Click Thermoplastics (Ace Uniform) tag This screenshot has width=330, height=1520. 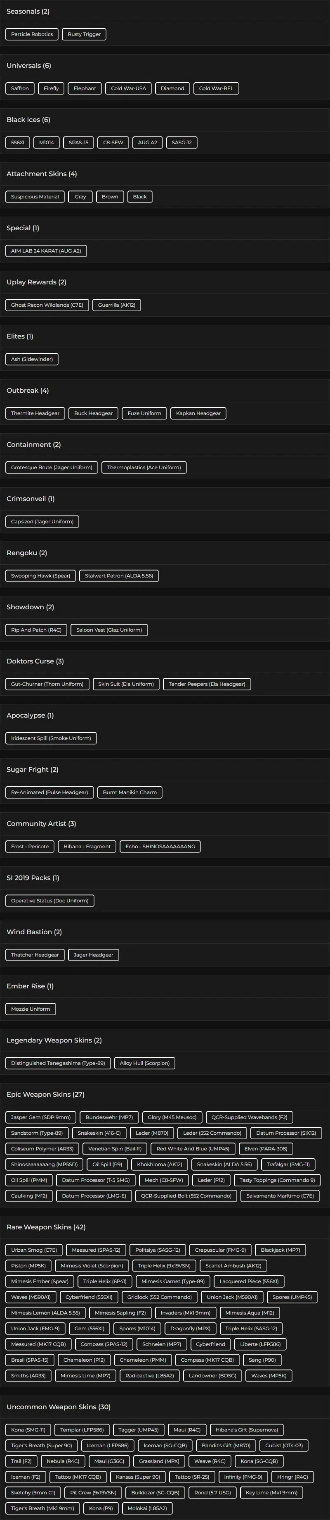point(144,468)
